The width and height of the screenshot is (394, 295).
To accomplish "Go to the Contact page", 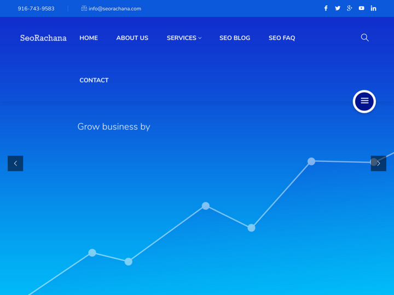I will (x=94, y=80).
